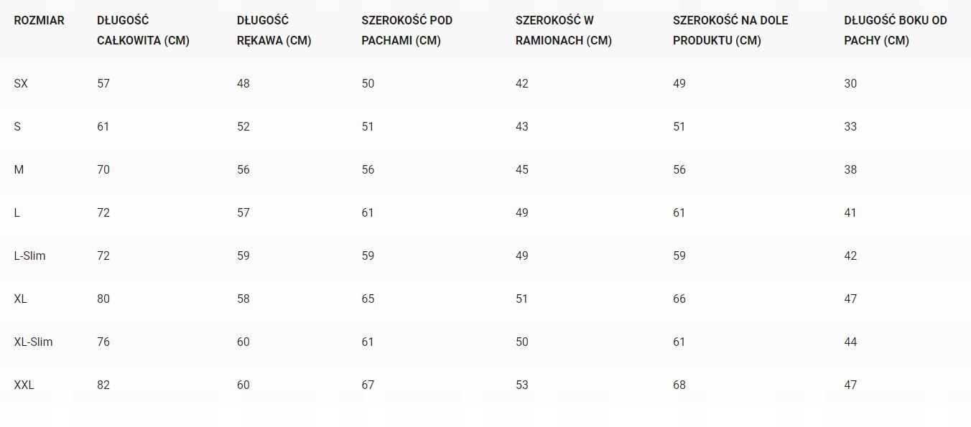The image size is (971, 427).
Task: Select total length value 70 for M
Action: pos(103,170)
